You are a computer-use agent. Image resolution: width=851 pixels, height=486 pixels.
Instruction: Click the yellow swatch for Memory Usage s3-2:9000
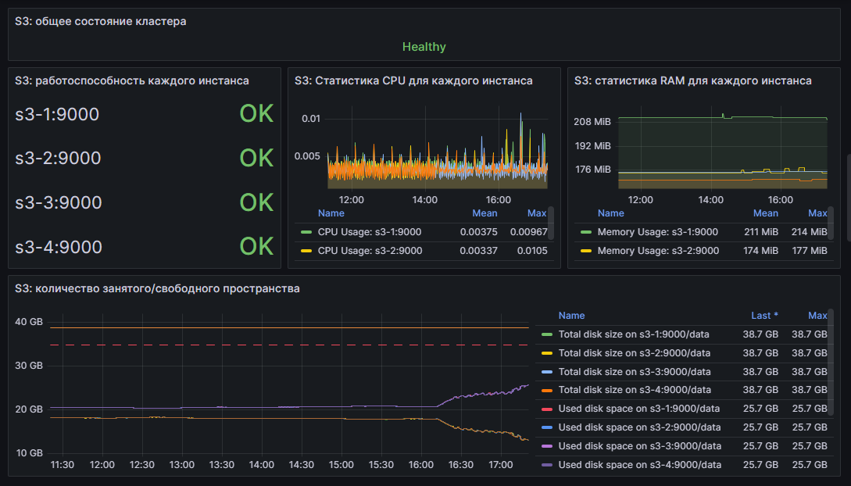585,251
